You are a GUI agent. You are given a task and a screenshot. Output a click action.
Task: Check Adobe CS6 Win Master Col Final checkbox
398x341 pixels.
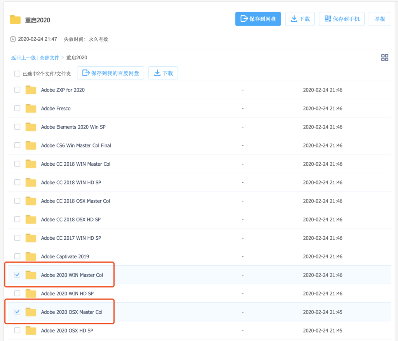(x=17, y=145)
